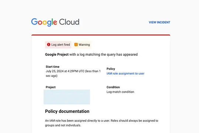Click the Condition label
The height and width of the screenshot is (133, 199).
click(113, 87)
